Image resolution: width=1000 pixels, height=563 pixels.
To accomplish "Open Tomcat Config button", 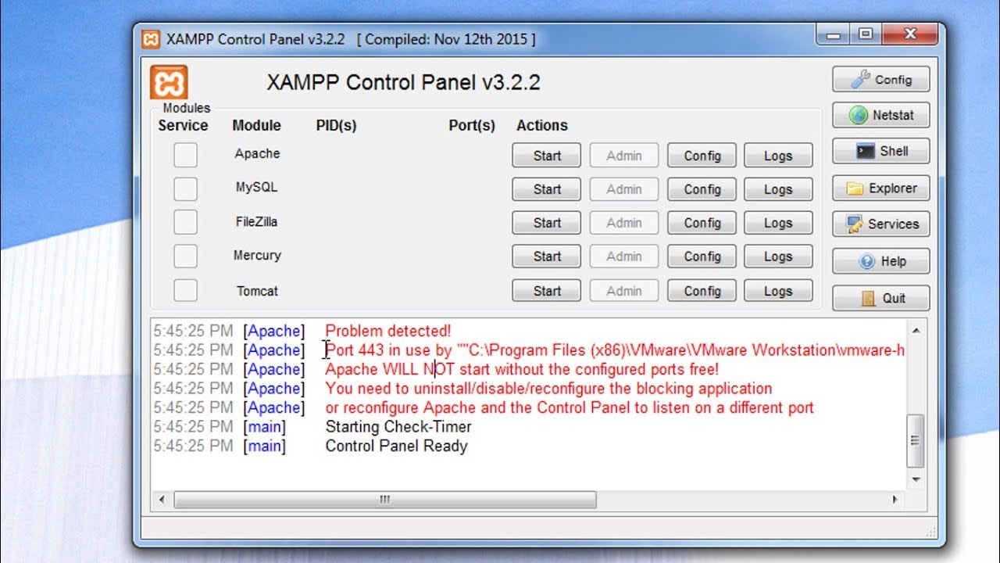I will point(702,291).
